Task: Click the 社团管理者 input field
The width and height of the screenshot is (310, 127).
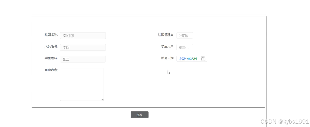Action: [x=185, y=35]
